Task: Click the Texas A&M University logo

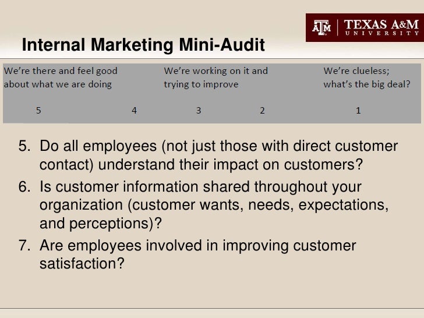Action: 365,27
